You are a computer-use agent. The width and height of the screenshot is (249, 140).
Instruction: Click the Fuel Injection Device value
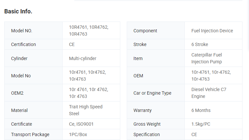[212, 31]
